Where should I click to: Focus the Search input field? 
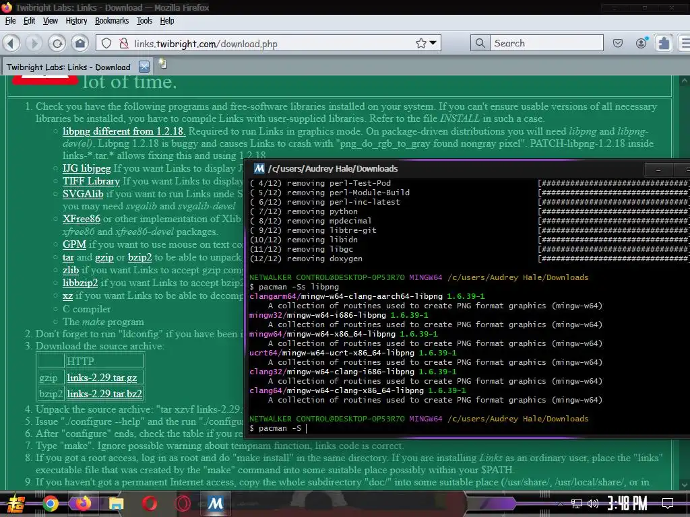[x=546, y=43]
